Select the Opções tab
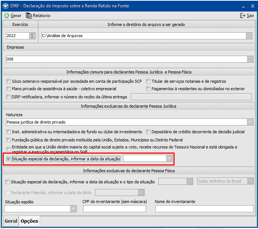Image resolution: width=258 pixels, height=229 pixels. coord(29,221)
